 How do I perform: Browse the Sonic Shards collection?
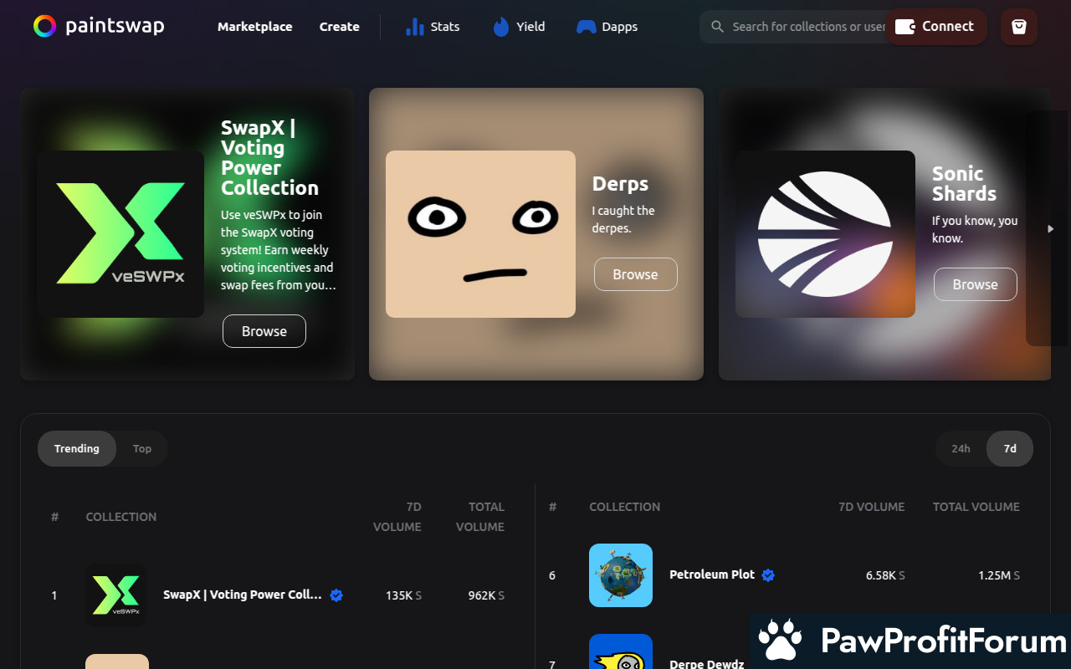coord(976,284)
